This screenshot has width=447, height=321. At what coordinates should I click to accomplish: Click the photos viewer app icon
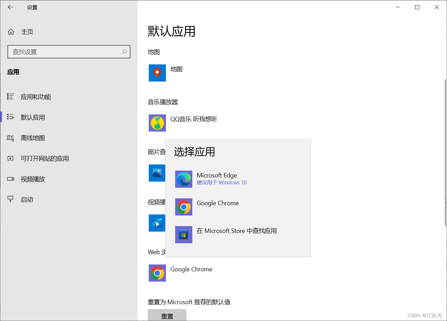(x=157, y=173)
